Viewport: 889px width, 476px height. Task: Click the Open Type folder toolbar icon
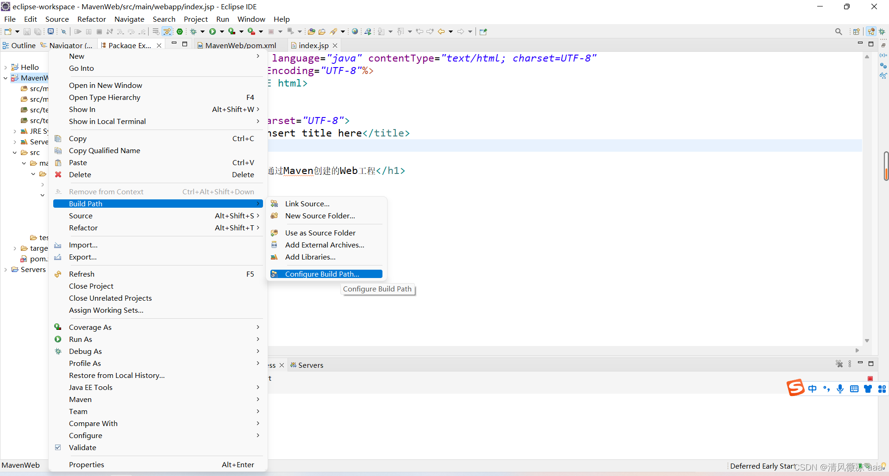(x=312, y=31)
